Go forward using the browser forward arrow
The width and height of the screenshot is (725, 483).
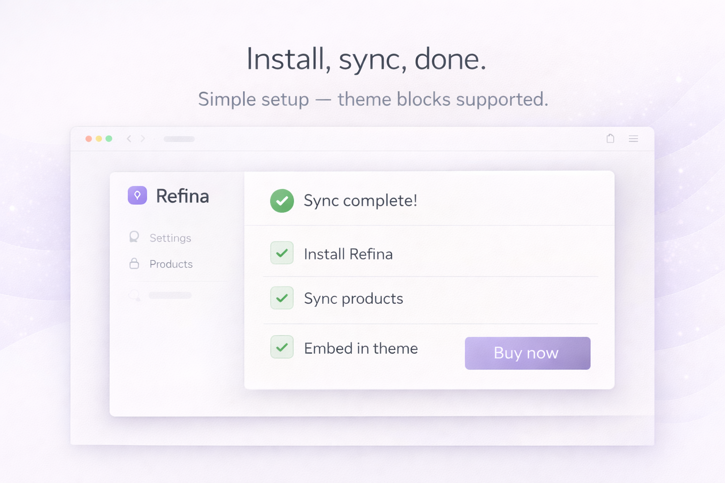(x=143, y=139)
